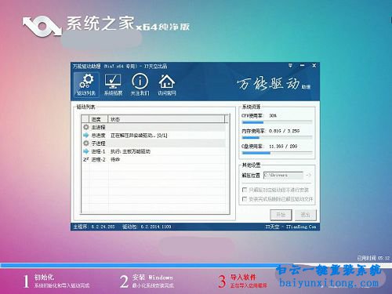Select the 进程-2 waiting status

pyautogui.click(x=115, y=159)
